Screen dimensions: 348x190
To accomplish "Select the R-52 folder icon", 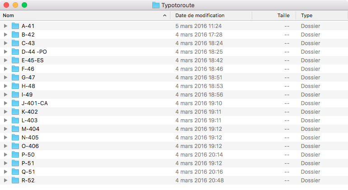I will (15, 180).
